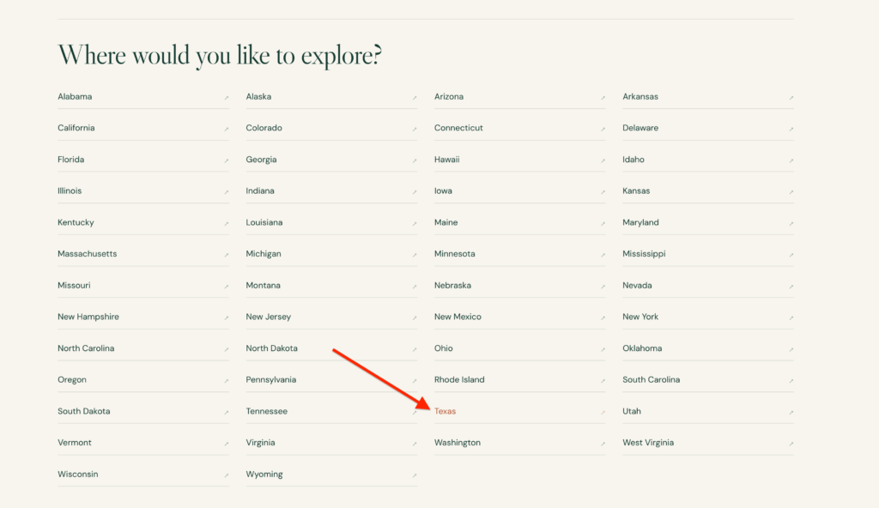This screenshot has height=508, width=879.
Task: Open the South Dakota link
Action: [84, 411]
